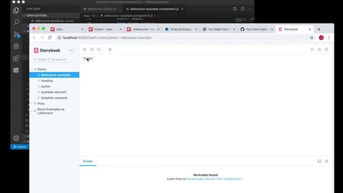Collapse the Open Editors section in VS Code
The width and height of the screenshot is (343, 193).
[36, 16]
